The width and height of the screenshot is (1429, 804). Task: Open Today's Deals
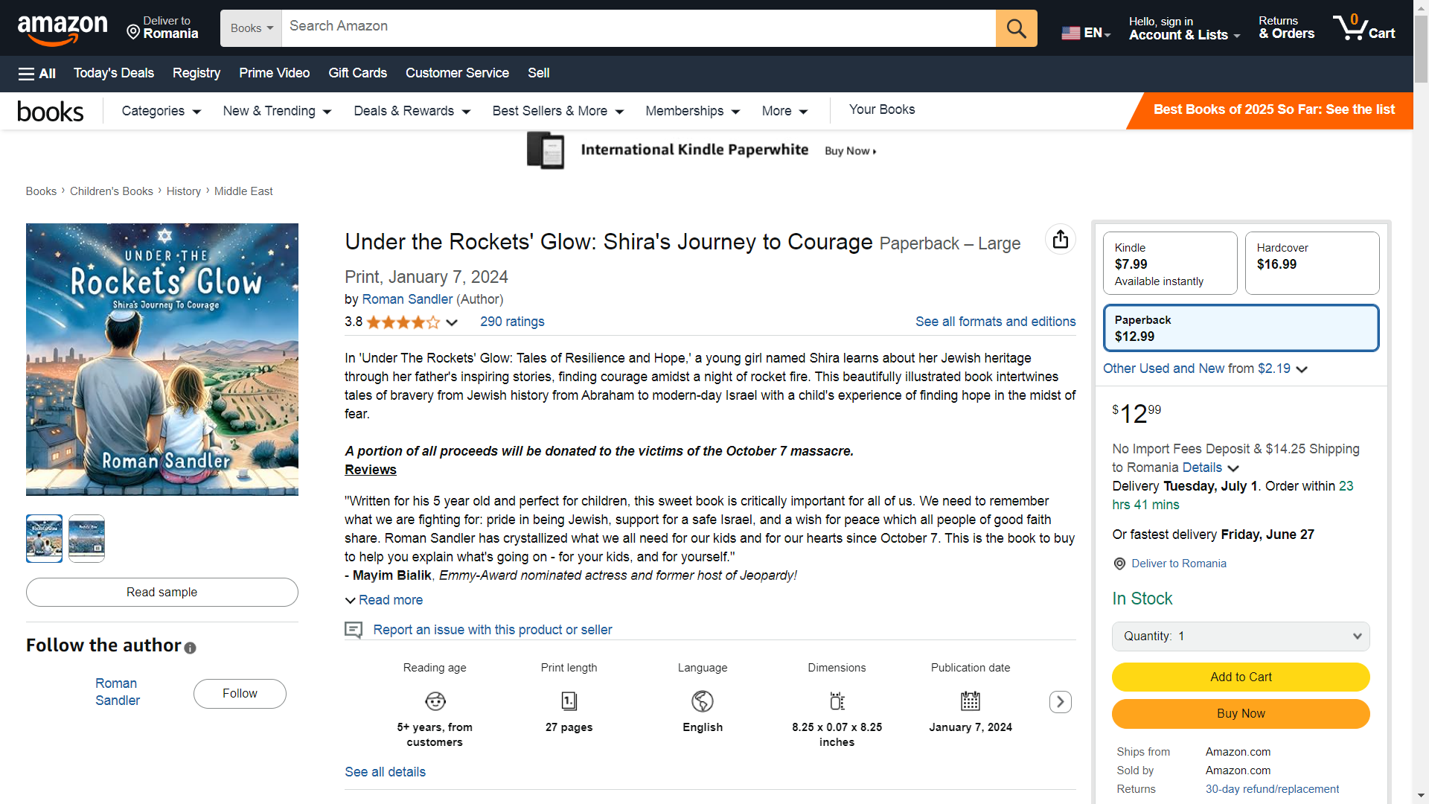click(114, 73)
